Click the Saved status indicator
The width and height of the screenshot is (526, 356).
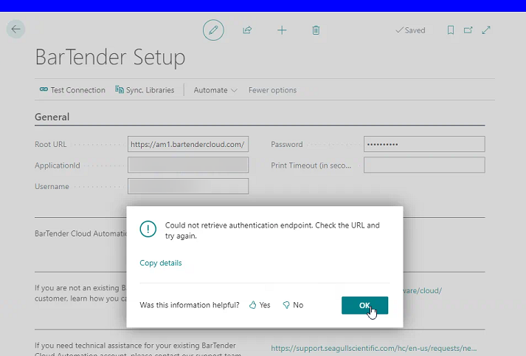pos(410,30)
